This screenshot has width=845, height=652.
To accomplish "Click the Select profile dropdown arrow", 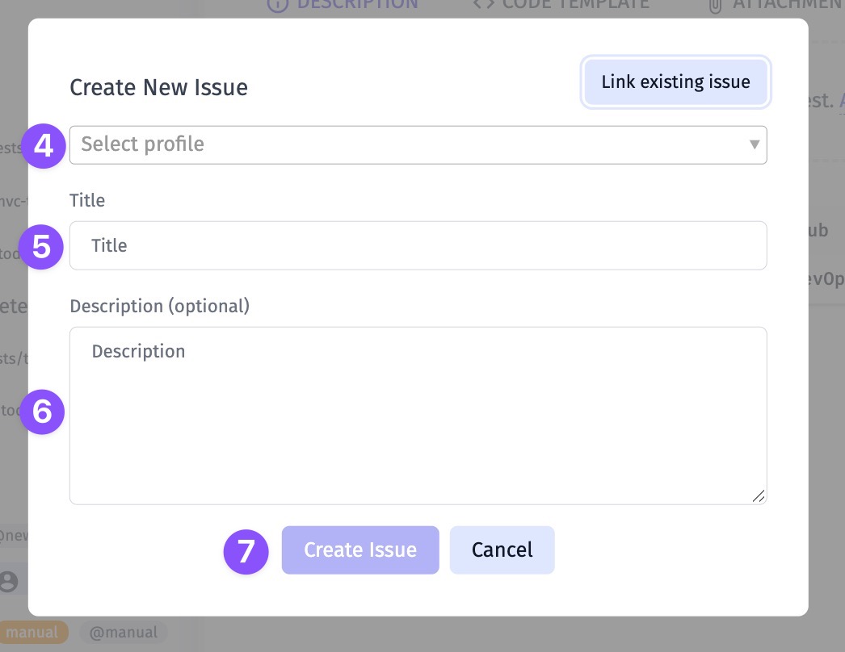I will (x=755, y=145).
